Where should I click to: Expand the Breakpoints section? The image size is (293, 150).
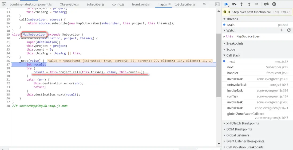coord(235,43)
